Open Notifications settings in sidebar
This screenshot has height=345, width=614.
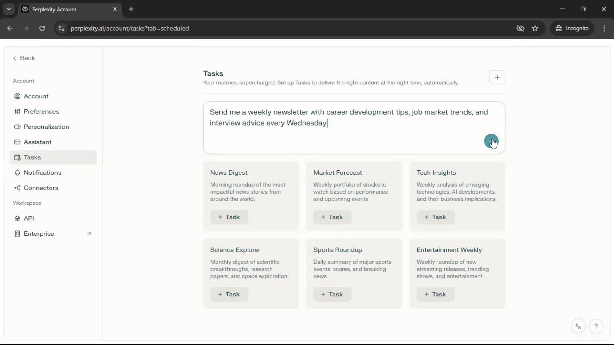click(42, 172)
